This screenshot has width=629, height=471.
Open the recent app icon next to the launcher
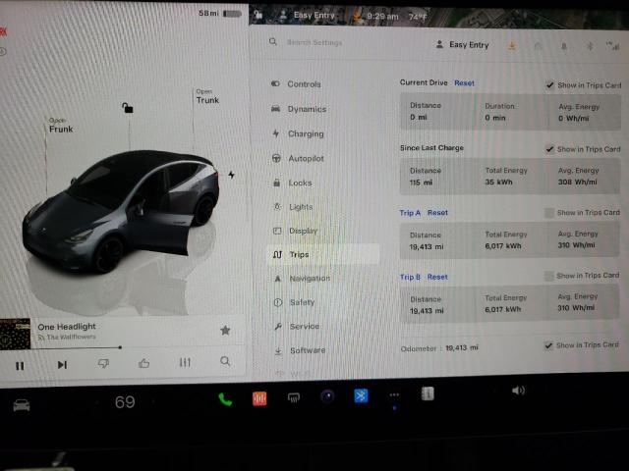428,394
